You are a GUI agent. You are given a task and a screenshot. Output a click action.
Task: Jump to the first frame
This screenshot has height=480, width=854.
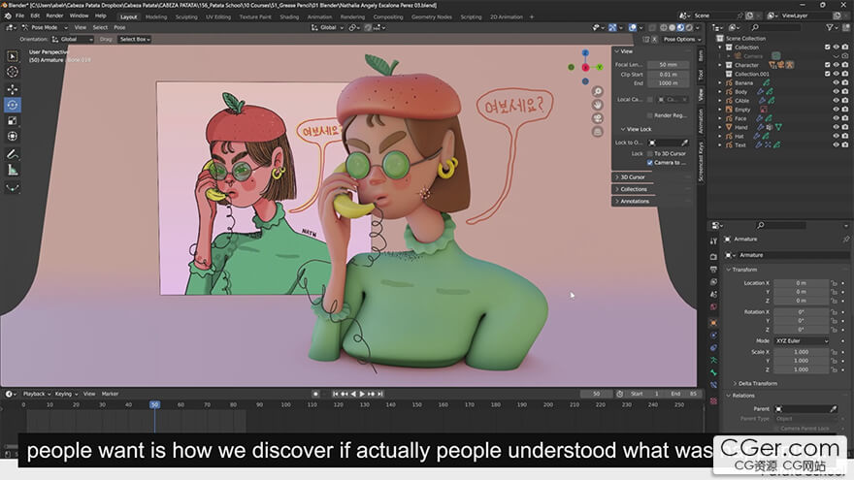(x=335, y=394)
